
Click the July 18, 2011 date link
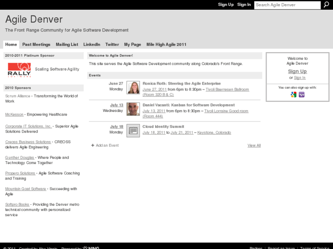[x=154, y=132]
